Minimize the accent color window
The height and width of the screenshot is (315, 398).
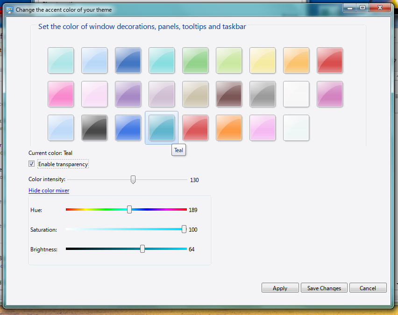point(350,8)
